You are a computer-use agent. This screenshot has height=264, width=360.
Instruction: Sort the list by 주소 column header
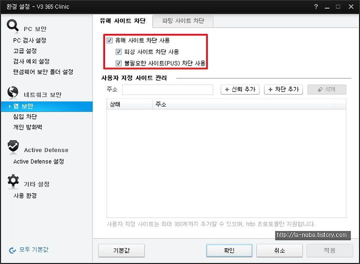tap(243, 104)
